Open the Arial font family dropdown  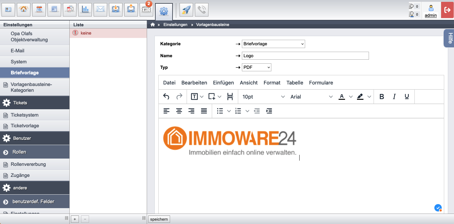pyautogui.click(x=311, y=97)
